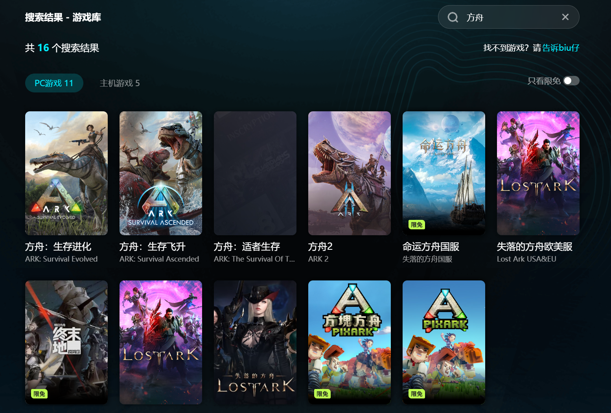611x413 pixels.
Task: Click the 方舟：生存飞升 title text
Action: click(153, 247)
